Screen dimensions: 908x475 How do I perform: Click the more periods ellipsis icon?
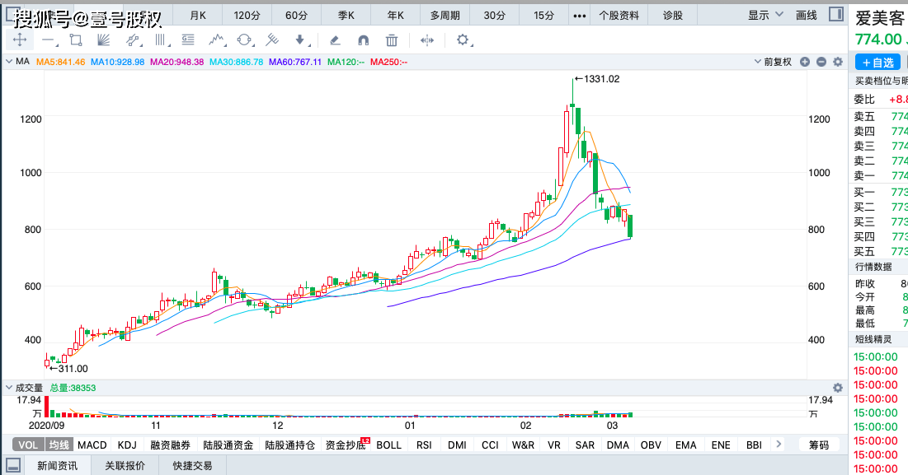coord(579,16)
